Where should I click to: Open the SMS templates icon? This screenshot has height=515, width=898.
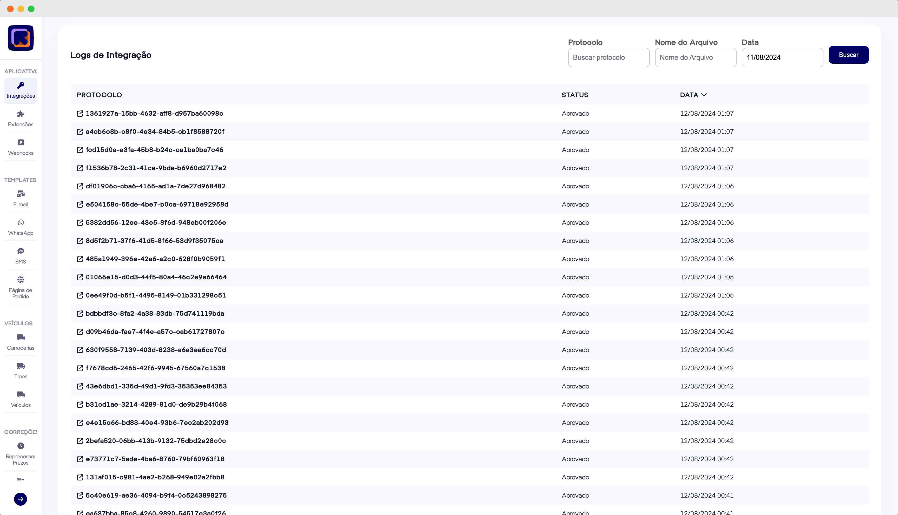[21, 251]
